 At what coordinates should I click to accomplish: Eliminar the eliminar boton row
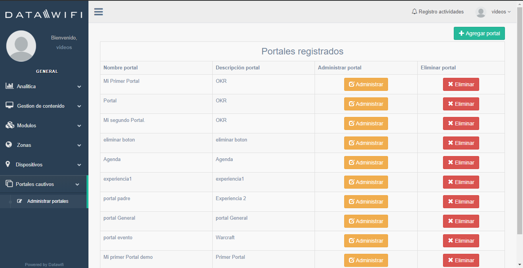[461, 143]
